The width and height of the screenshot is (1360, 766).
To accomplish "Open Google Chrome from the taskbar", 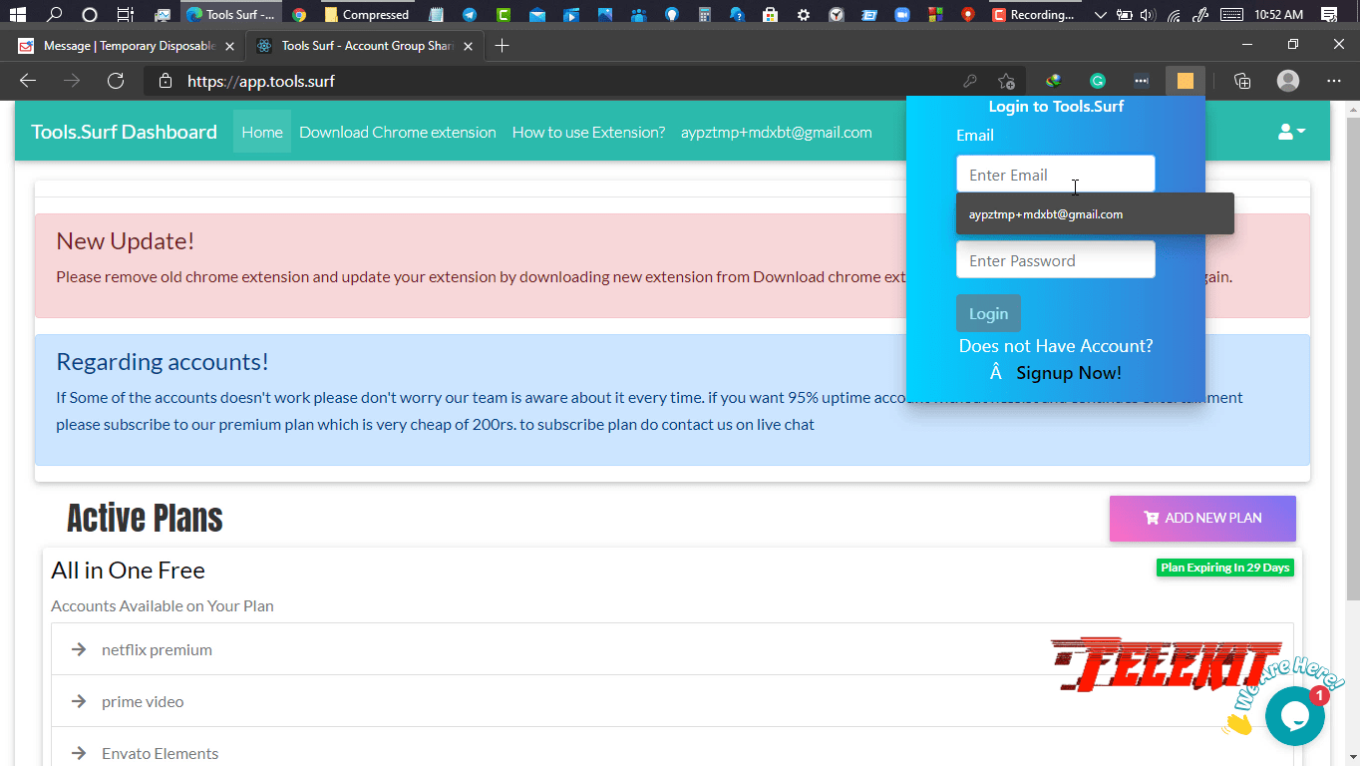I will (x=299, y=14).
